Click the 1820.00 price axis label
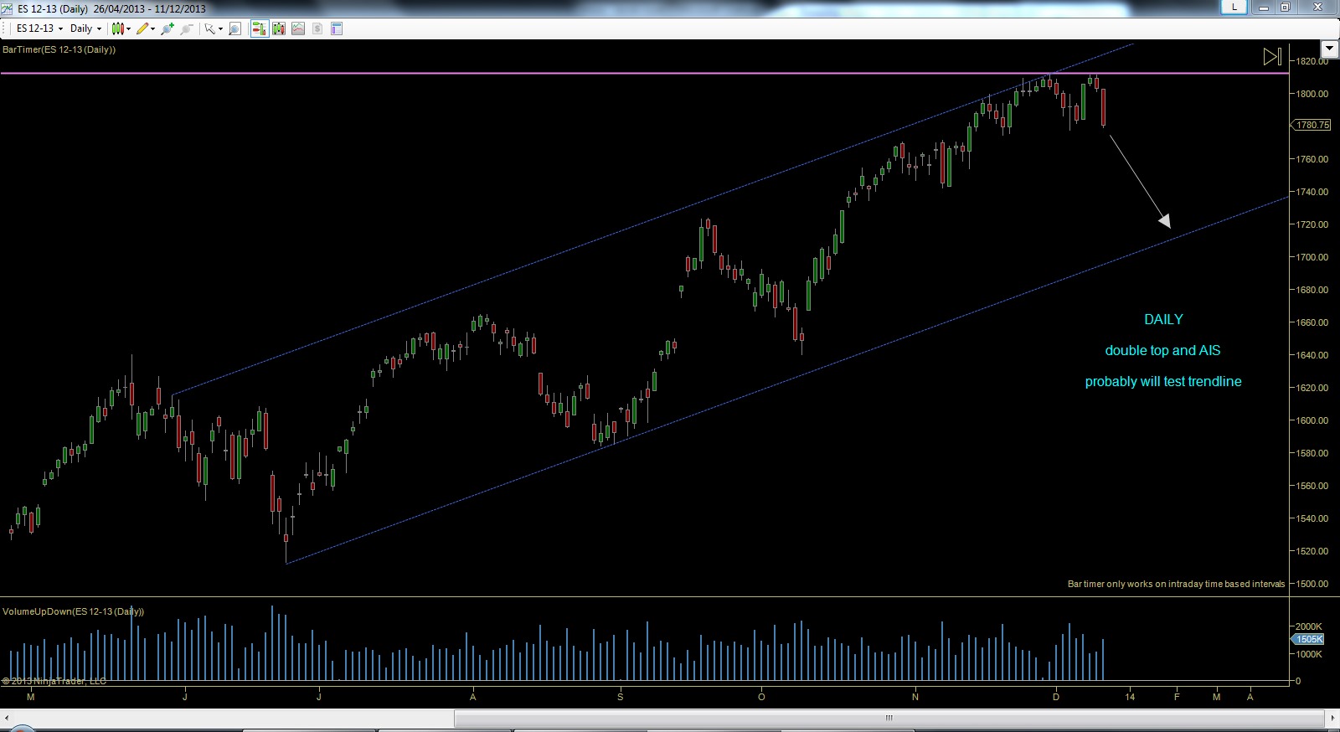 pyautogui.click(x=1312, y=61)
